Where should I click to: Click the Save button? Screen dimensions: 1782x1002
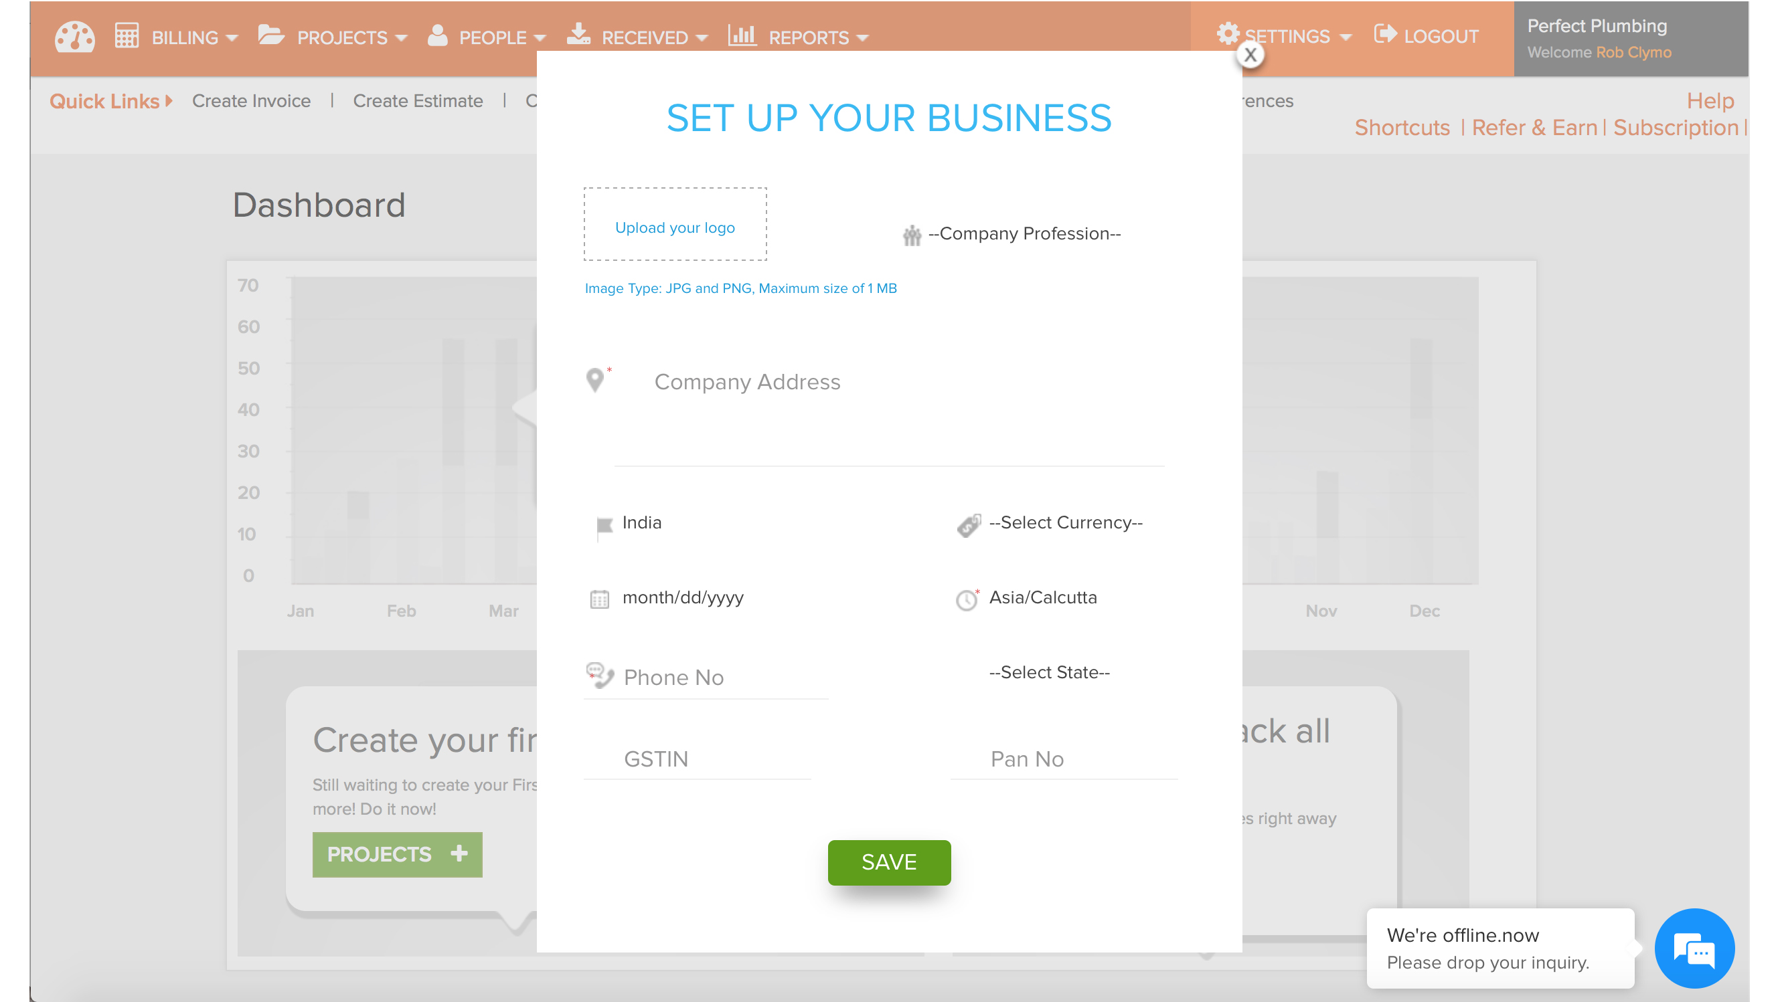click(x=888, y=862)
